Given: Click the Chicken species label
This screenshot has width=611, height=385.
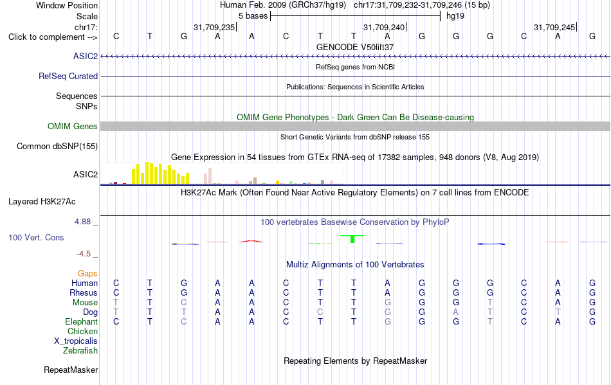Looking at the screenshot, I should [x=82, y=331].
